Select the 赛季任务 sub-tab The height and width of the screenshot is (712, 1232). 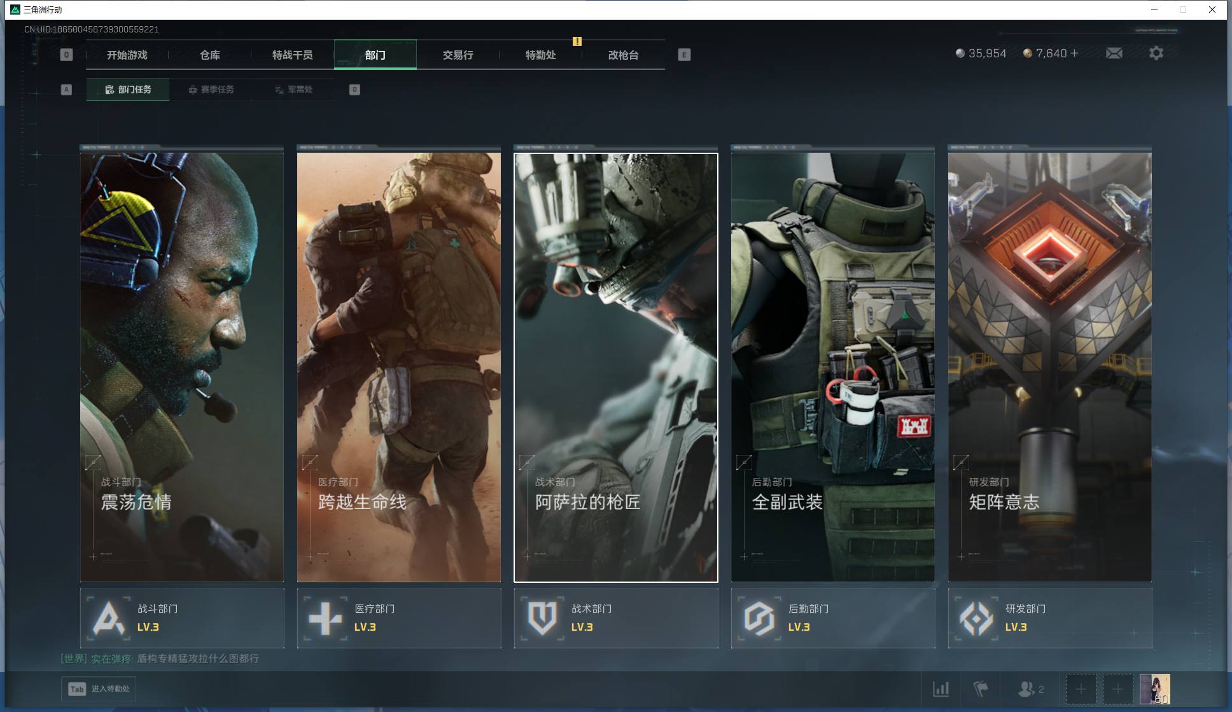[211, 90]
